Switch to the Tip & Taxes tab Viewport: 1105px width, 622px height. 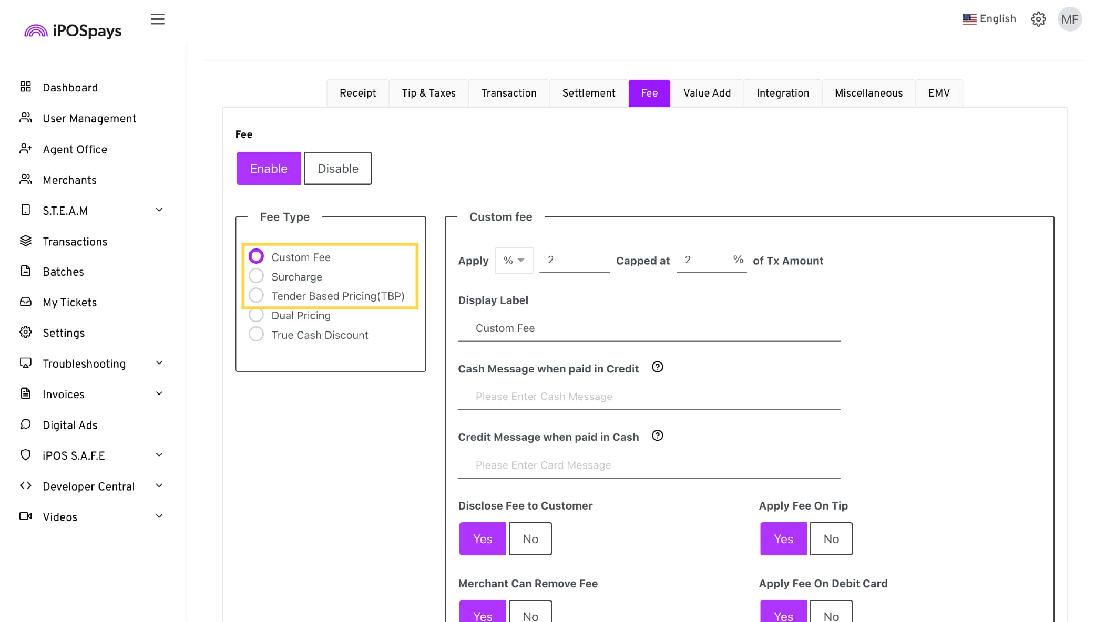(428, 93)
